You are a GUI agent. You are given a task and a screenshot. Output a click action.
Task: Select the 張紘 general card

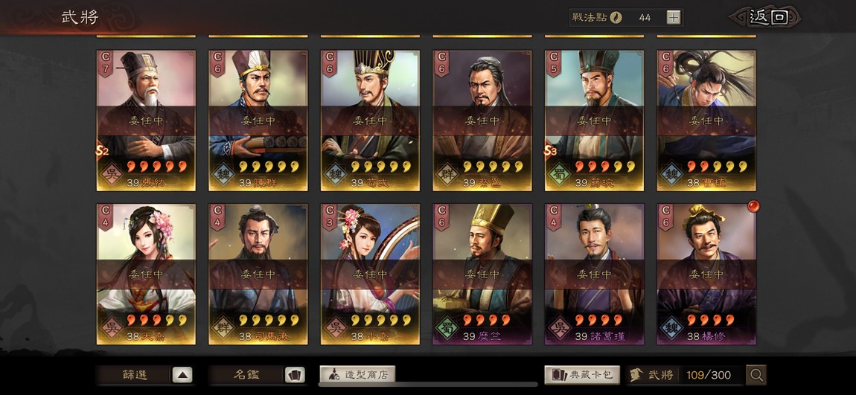point(147,121)
